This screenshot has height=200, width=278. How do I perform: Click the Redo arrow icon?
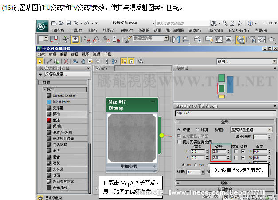click(86, 23)
